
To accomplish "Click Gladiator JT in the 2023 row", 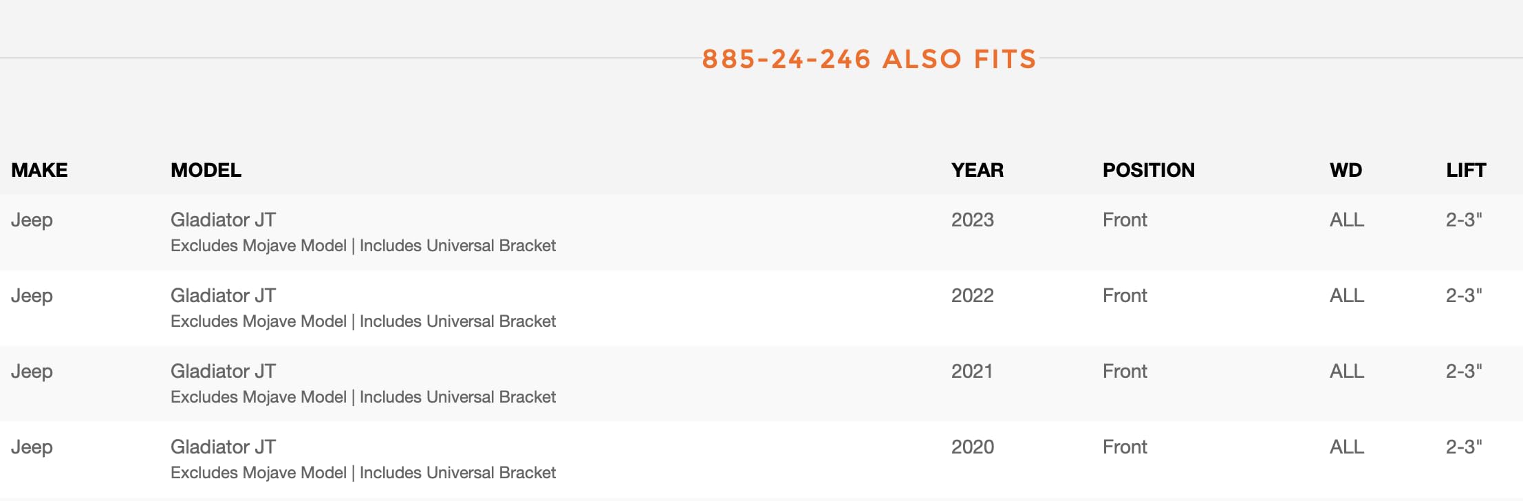I will tap(223, 220).
